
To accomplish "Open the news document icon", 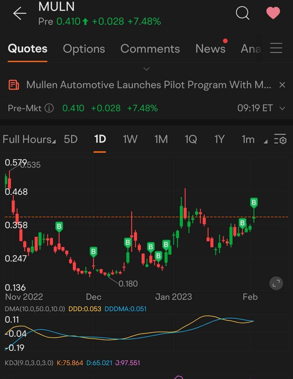I will [x=14, y=85].
